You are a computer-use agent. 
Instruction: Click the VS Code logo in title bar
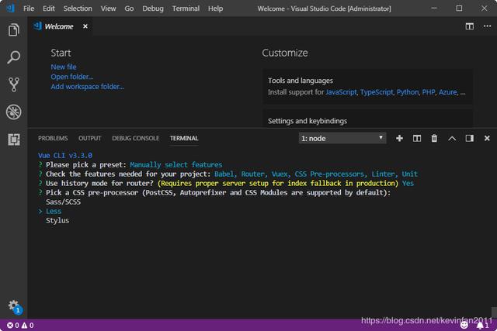(10, 9)
